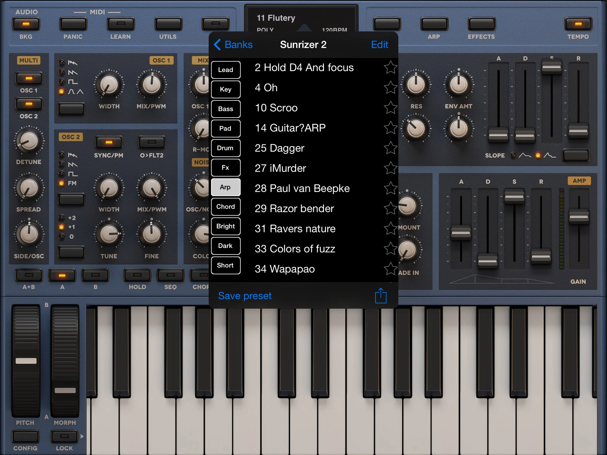Star the '14 Guitar?ARP' preset
This screenshot has width=607, height=455.
point(390,128)
